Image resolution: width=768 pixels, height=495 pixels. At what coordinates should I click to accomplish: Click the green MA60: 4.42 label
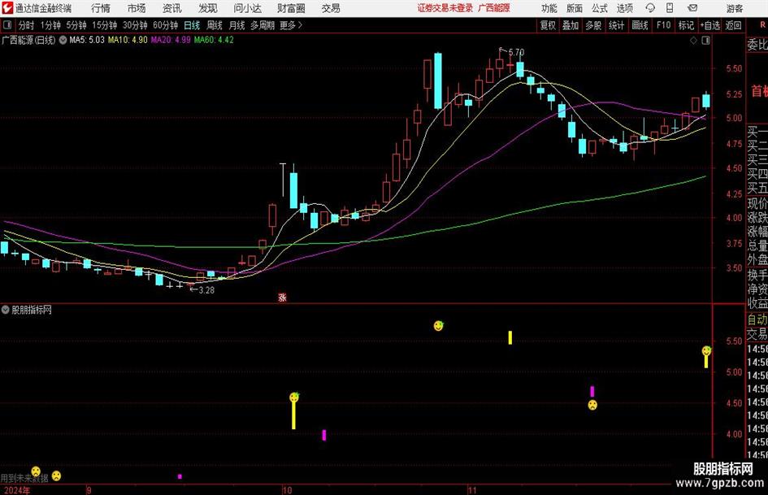point(214,40)
